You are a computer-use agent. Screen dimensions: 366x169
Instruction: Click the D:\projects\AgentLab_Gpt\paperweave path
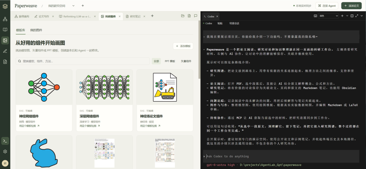(x=270, y=165)
